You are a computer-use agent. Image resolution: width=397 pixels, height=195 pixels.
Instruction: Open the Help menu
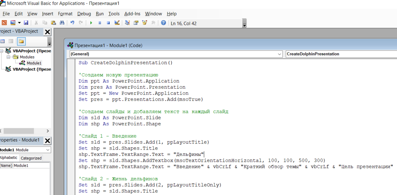tap(172, 14)
